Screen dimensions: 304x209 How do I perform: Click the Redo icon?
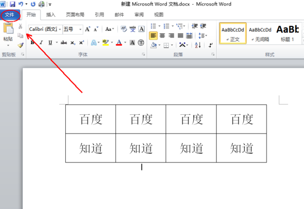point(33,4)
